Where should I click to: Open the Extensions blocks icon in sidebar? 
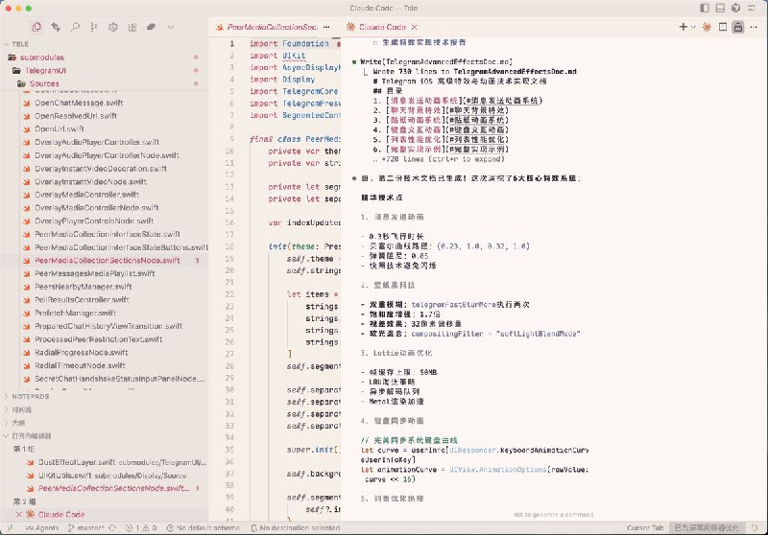[132, 28]
